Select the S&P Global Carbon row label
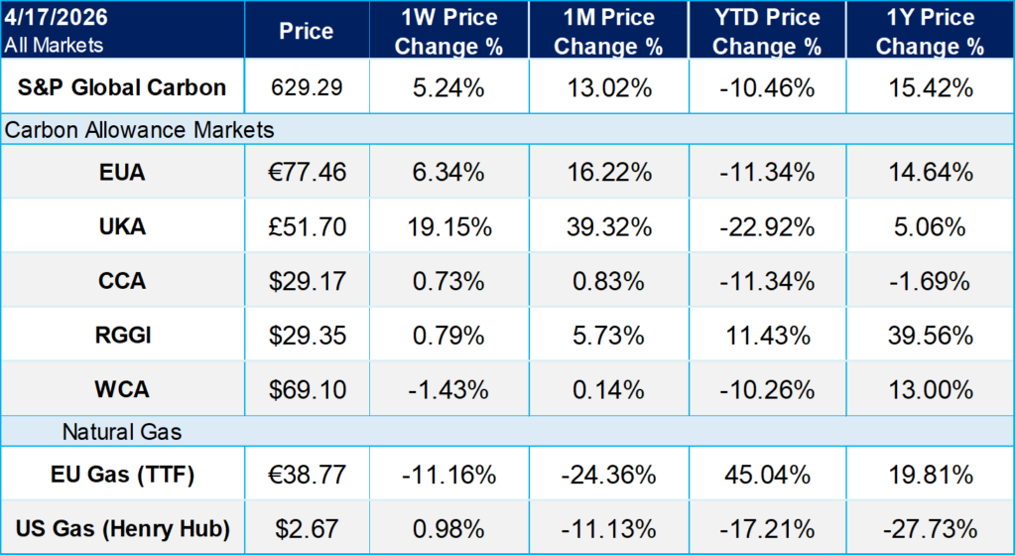1016x556 pixels. (x=122, y=87)
